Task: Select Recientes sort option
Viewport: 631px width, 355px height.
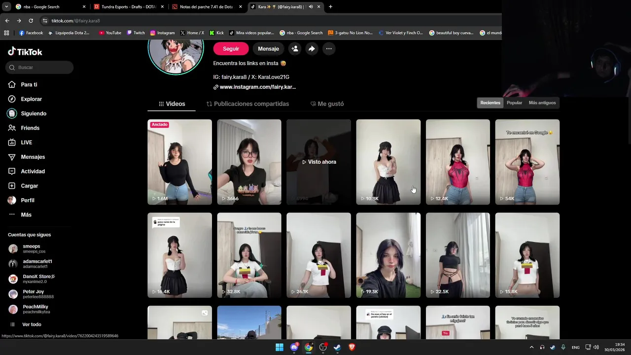Action: pos(490,103)
